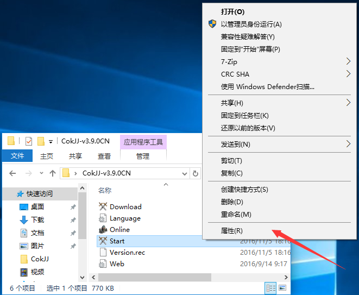
Task: Switch to details view layout icon
Action: click(x=270, y=288)
